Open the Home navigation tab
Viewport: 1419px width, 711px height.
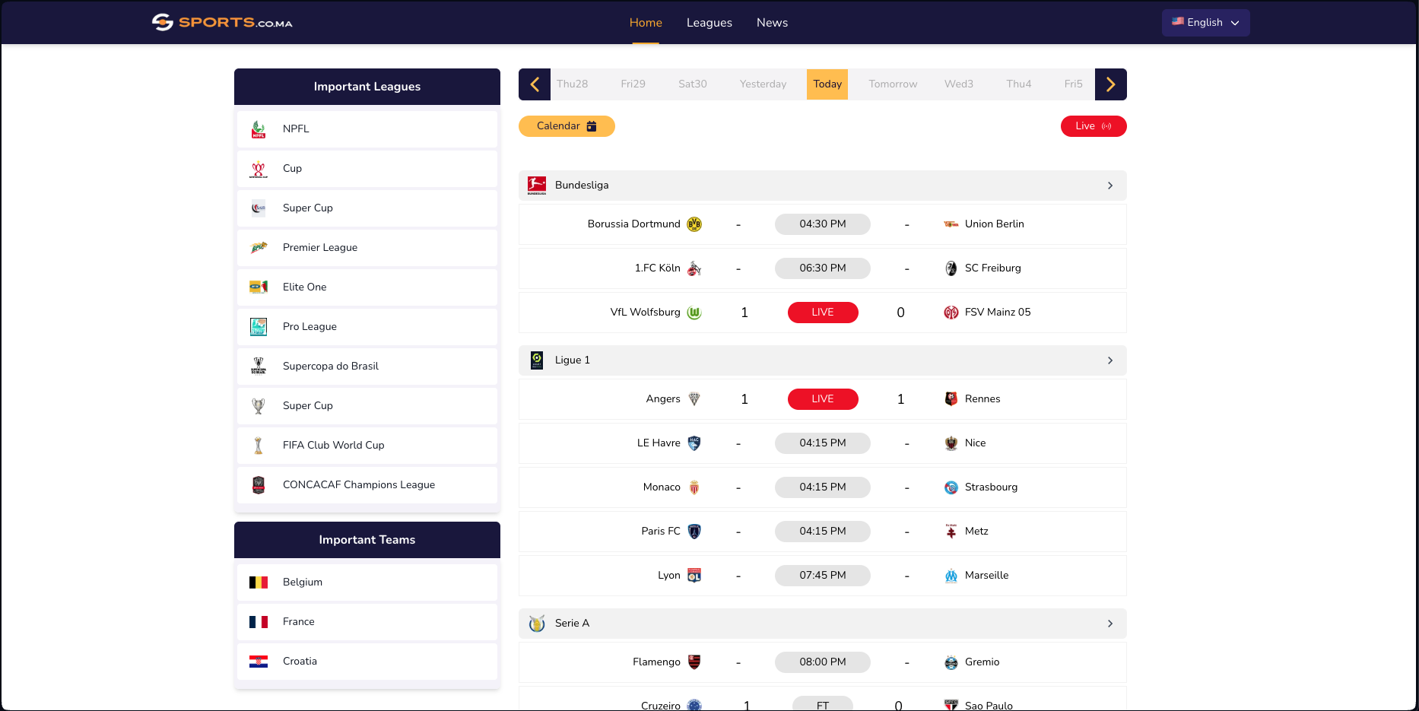(x=646, y=23)
